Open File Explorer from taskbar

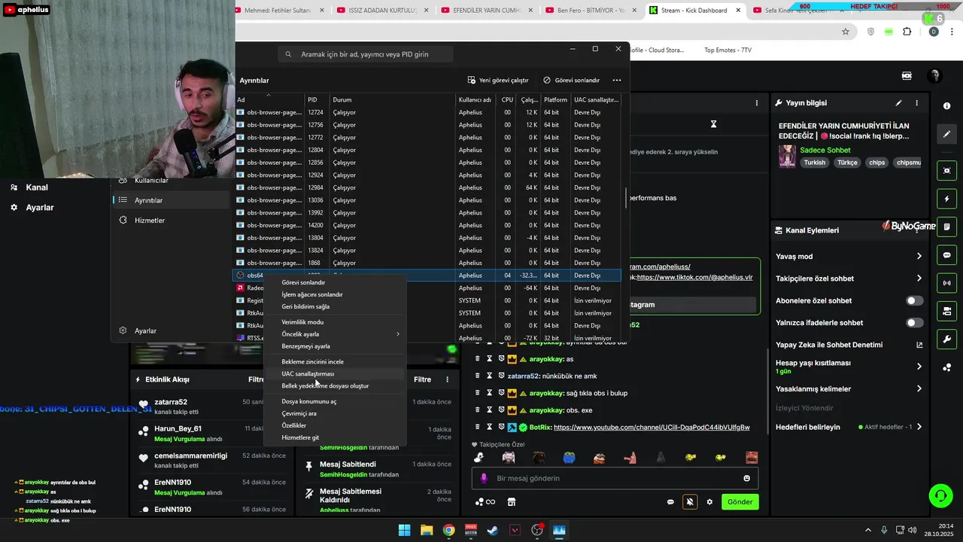point(427,530)
